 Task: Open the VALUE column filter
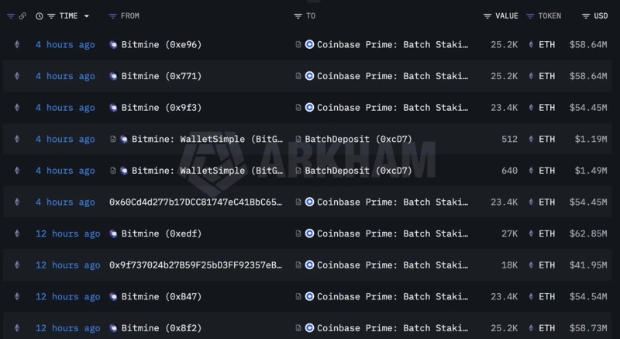pyautogui.click(x=487, y=16)
